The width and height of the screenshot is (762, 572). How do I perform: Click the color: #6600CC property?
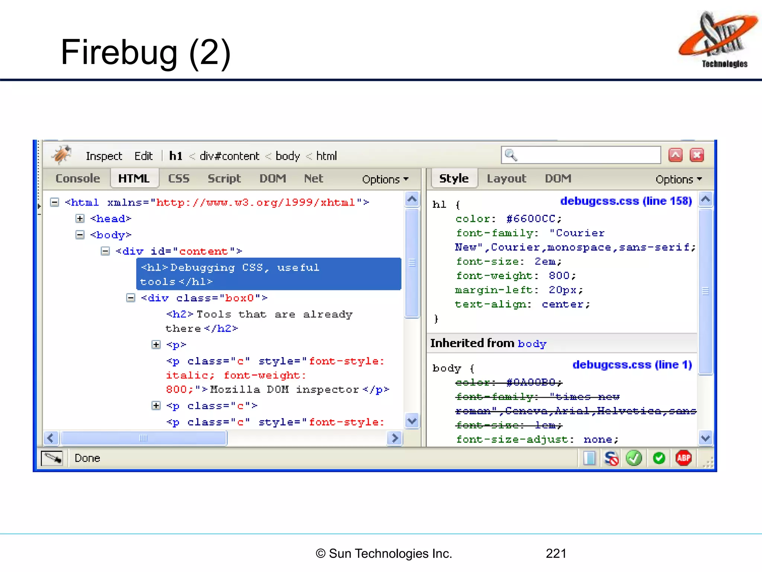pyautogui.click(x=509, y=219)
